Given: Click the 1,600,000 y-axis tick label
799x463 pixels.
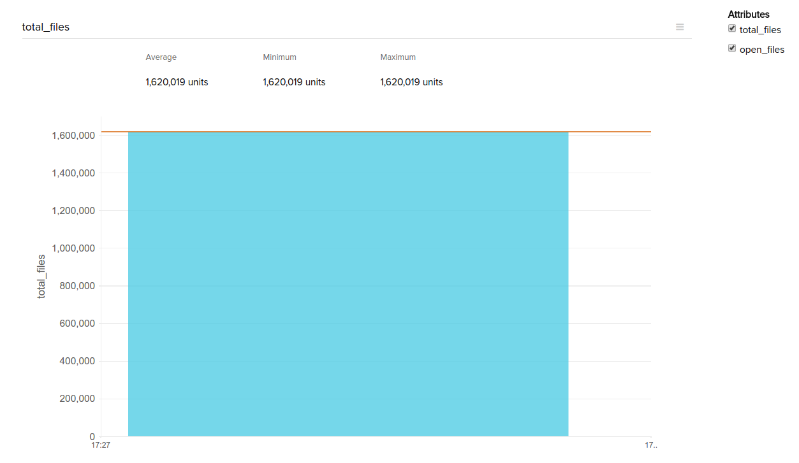Looking at the screenshot, I should pyautogui.click(x=73, y=136).
